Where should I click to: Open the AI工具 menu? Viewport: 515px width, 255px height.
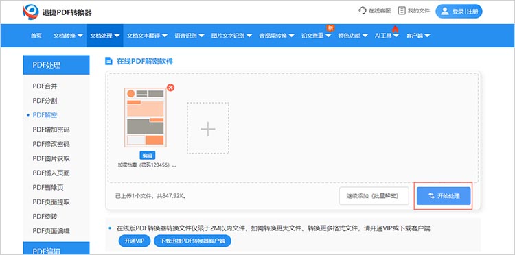pyautogui.click(x=387, y=36)
